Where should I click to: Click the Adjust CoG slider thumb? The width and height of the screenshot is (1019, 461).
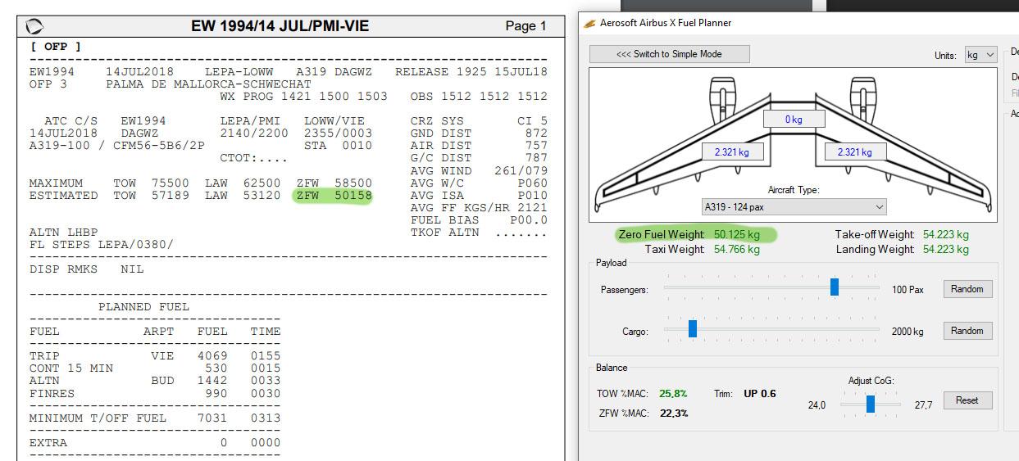(871, 404)
